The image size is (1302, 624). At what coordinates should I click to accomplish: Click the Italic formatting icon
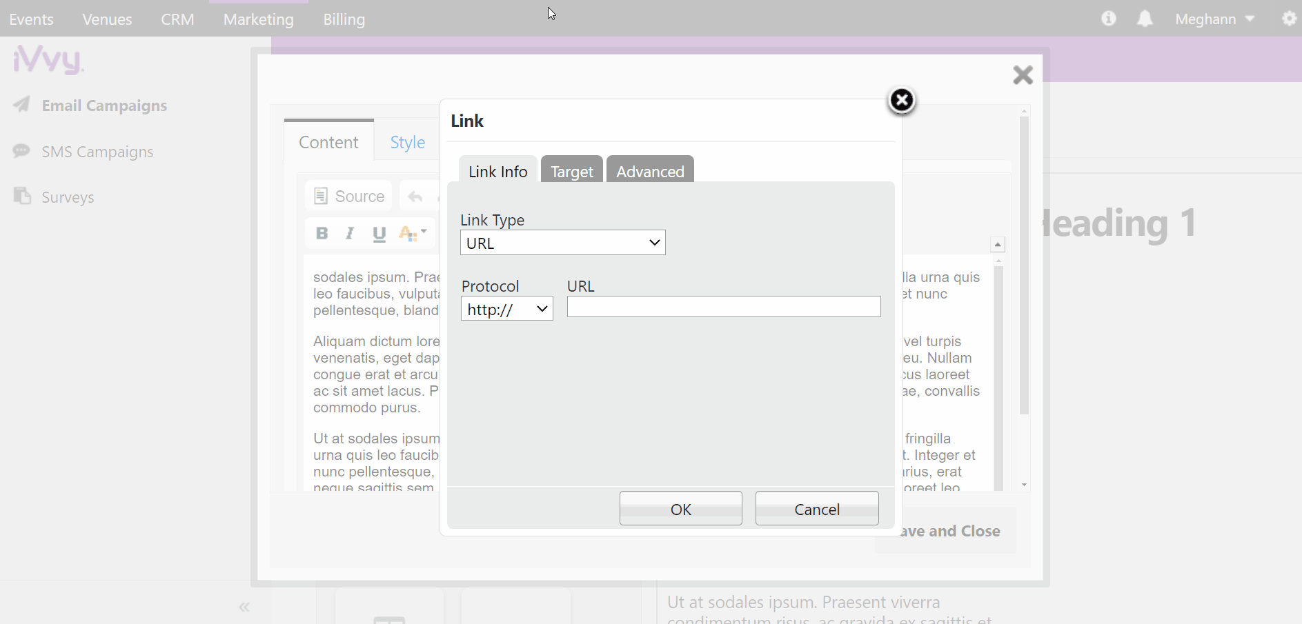pos(350,233)
